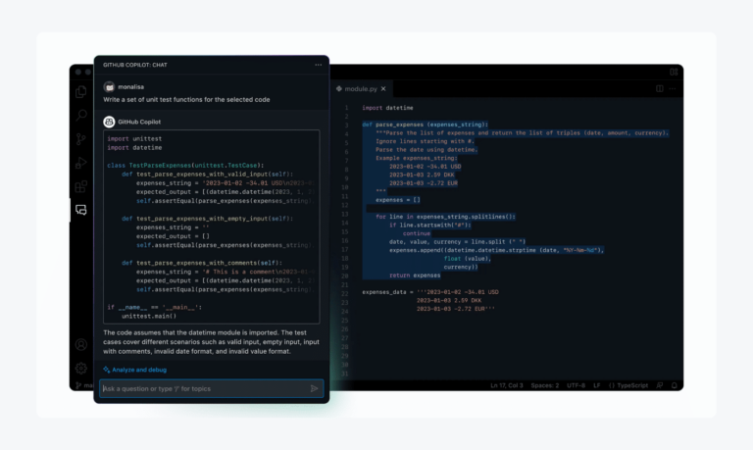The height and width of the screenshot is (450, 753).
Task: Open the Accounts icon in activity bar
Action: tap(81, 345)
